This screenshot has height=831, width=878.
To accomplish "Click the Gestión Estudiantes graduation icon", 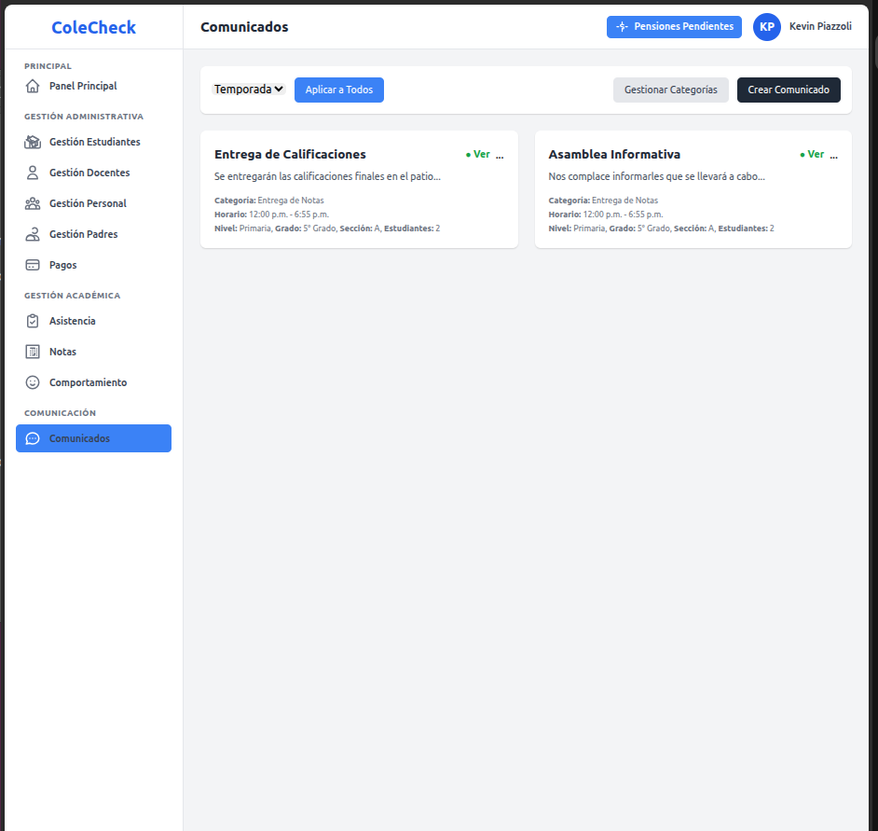I will pos(33,142).
